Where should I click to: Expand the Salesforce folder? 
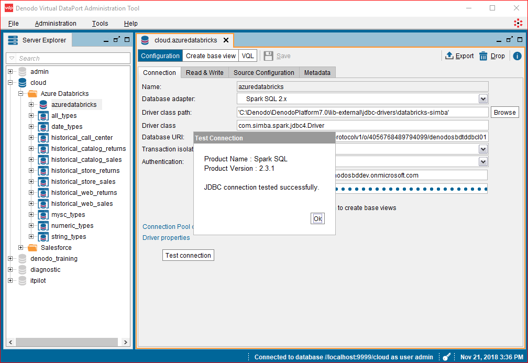(x=21, y=247)
